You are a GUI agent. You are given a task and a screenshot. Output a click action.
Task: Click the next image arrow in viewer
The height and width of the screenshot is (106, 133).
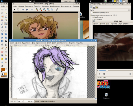(x=27, y=10)
